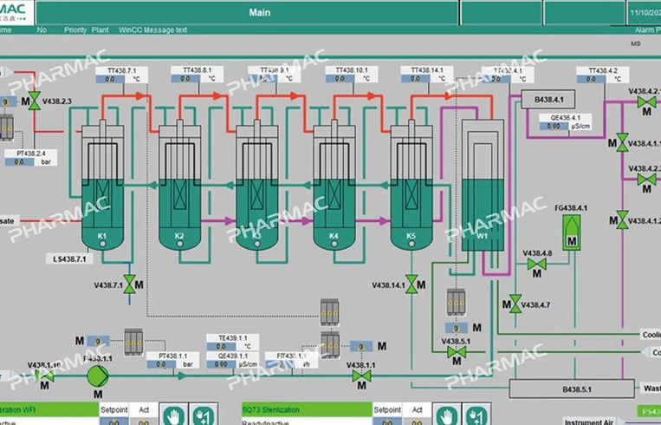This screenshot has width=661, height=425.
Task: Click the Priority column header
Action: 75,29
